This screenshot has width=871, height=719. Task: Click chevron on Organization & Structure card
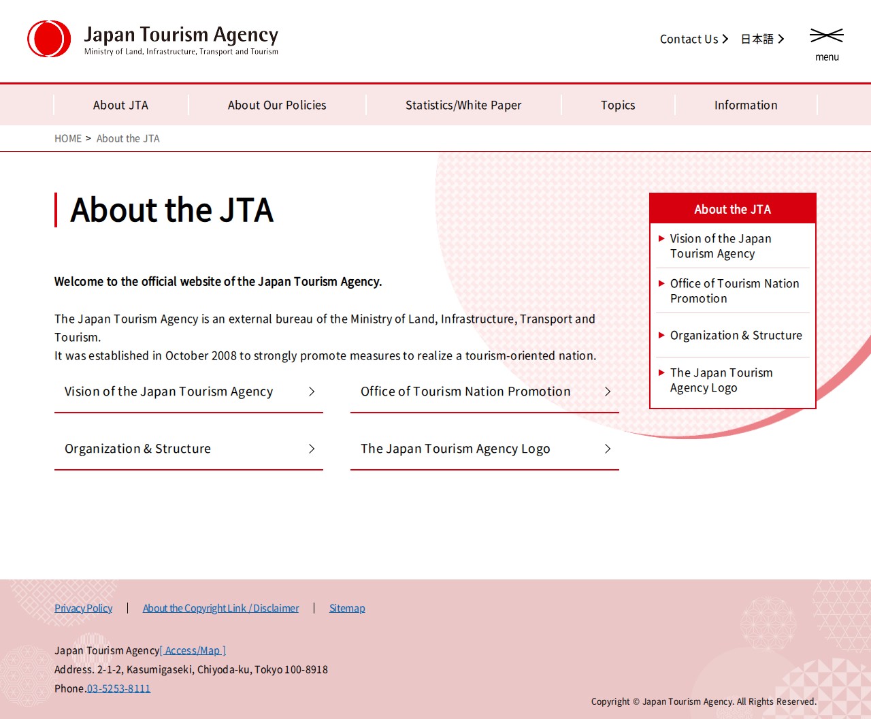click(312, 449)
